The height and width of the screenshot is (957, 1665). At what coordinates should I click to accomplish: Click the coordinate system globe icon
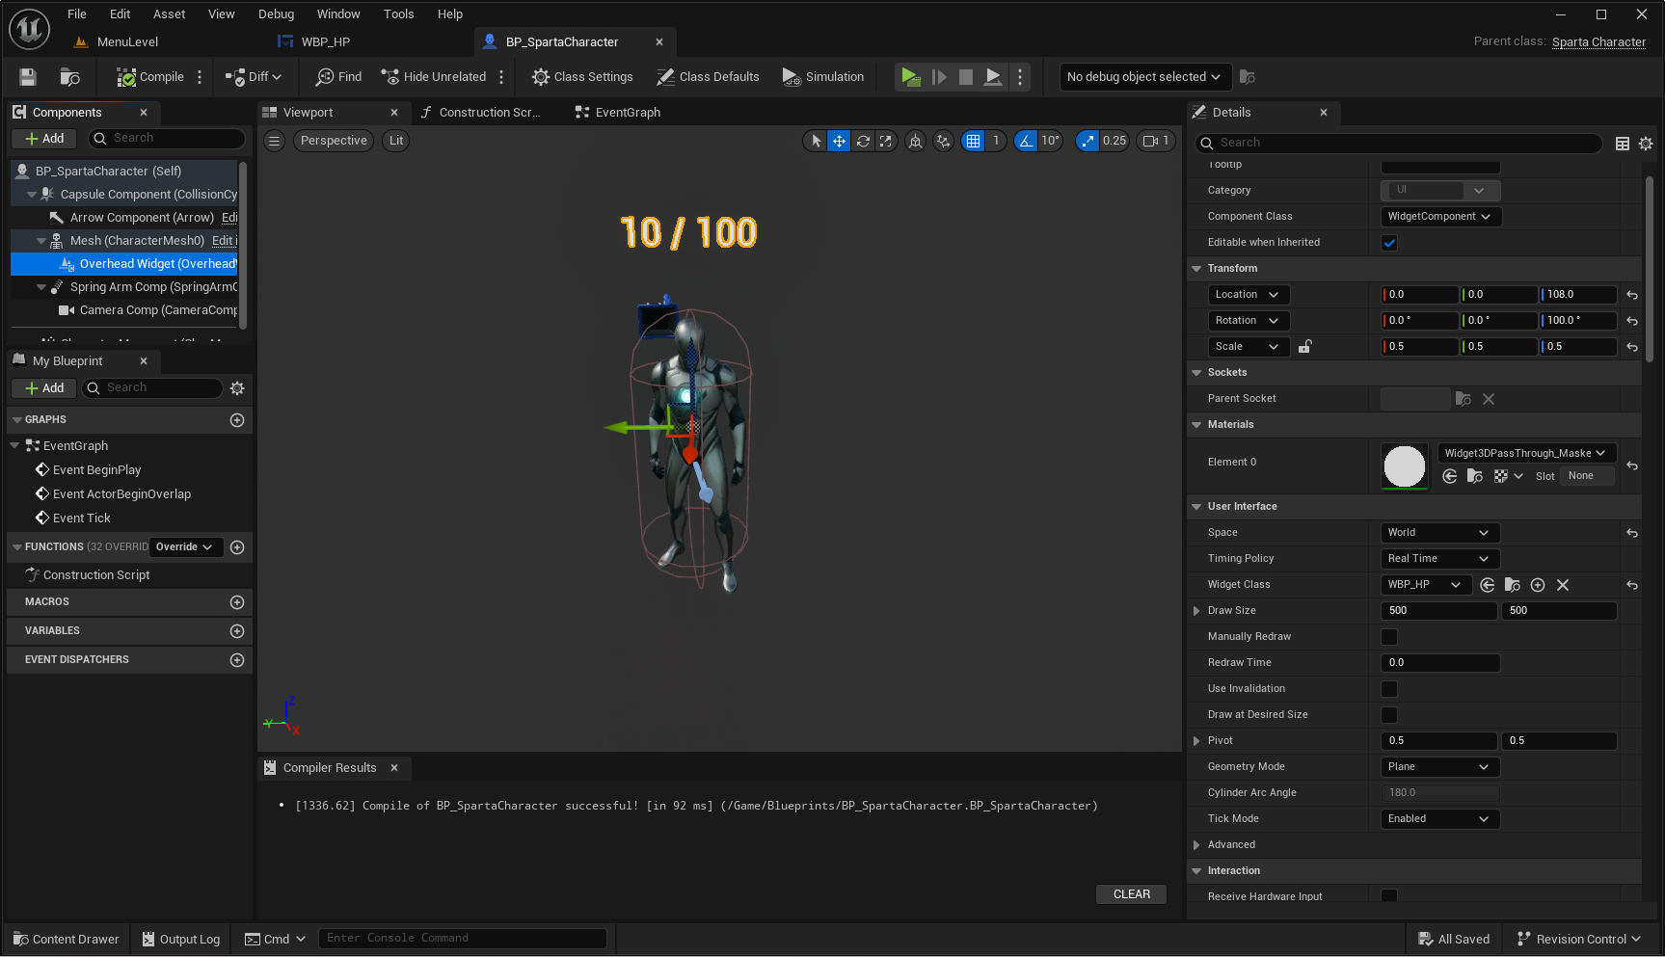915,141
